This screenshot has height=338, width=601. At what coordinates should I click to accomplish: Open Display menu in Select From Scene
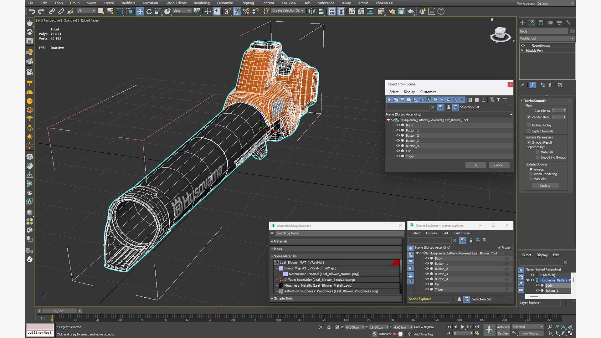coord(409,92)
